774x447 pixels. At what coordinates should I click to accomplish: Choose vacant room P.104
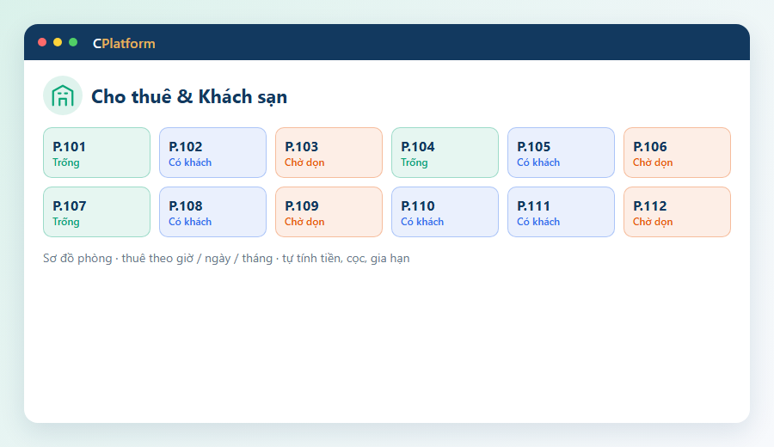[445, 152]
